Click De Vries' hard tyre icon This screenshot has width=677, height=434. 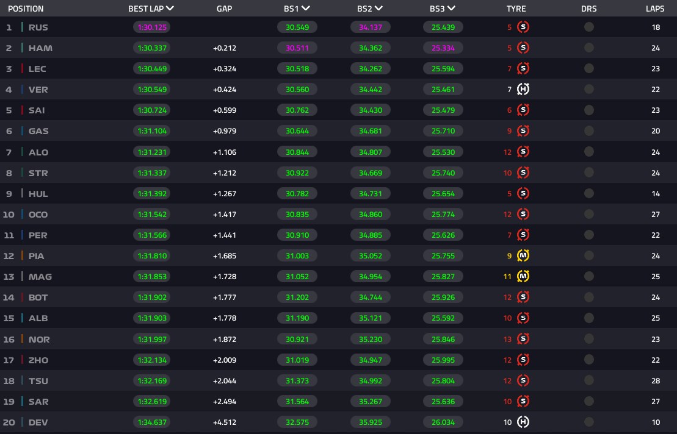pyautogui.click(x=523, y=422)
